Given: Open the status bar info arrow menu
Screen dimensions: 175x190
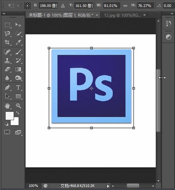Looking at the screenshot, I should point(108,186).
